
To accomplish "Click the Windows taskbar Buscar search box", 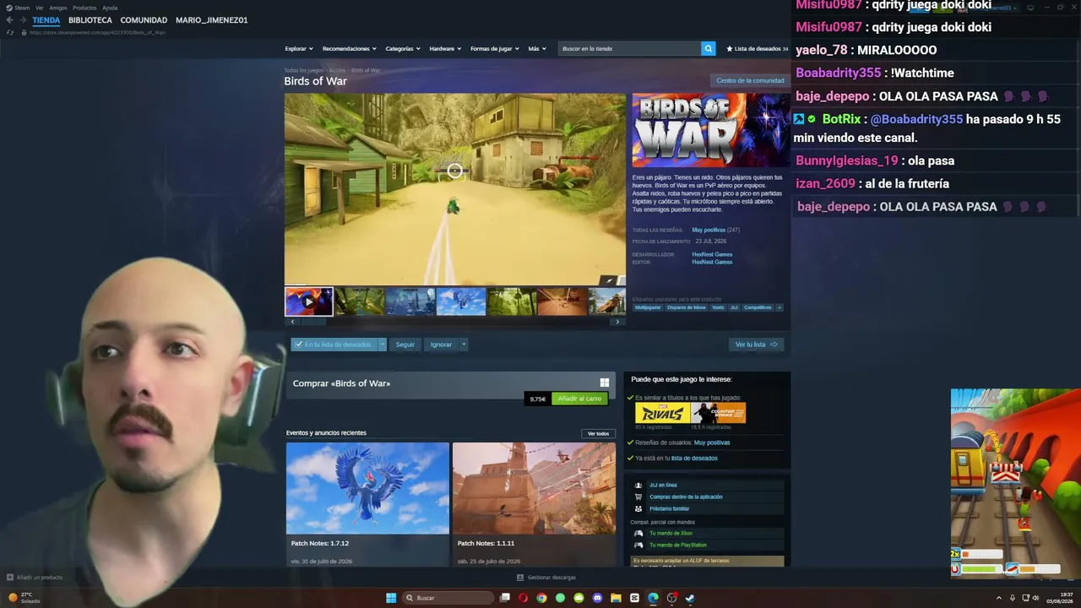I will pyautogui.click(x=448, y=598).
